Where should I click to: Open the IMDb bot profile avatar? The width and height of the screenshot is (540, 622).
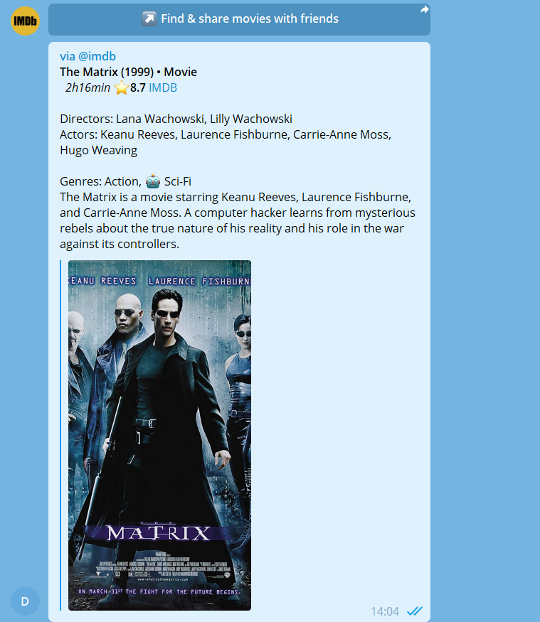(25, 21)
